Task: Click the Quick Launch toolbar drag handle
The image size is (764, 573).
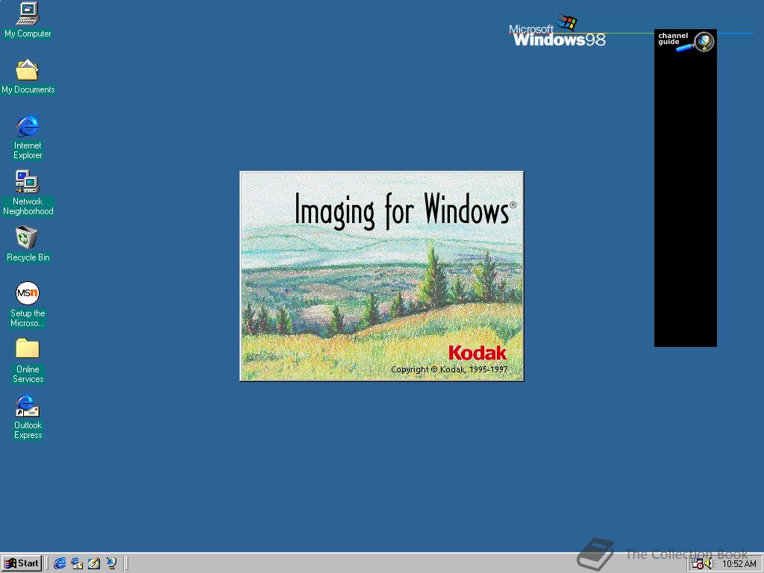Action: [48, 563]
